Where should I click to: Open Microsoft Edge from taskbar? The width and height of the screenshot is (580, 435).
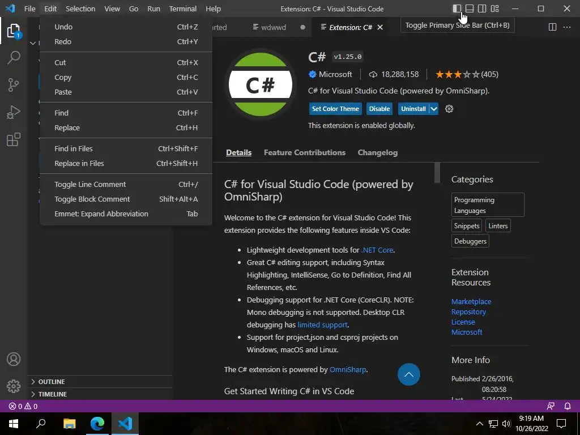97,424
